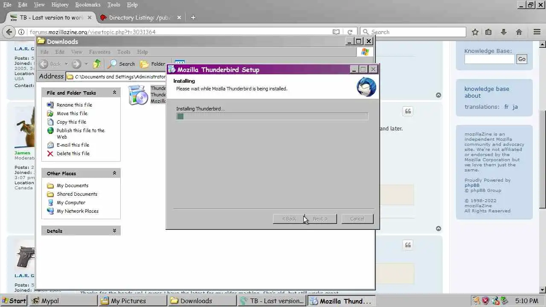Screen dimensions: 546x307
Task: Click the browser back arrow button
Action: (x=9, y=32)
